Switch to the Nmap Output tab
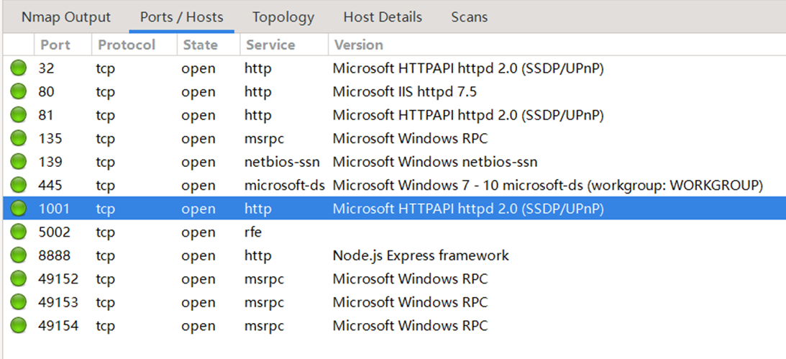Image resolution: width=786 pixels, height=359 pixels. [x=66, y=17]
